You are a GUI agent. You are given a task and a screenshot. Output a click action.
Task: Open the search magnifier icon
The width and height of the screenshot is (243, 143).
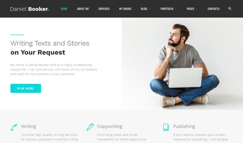point(230,9)
